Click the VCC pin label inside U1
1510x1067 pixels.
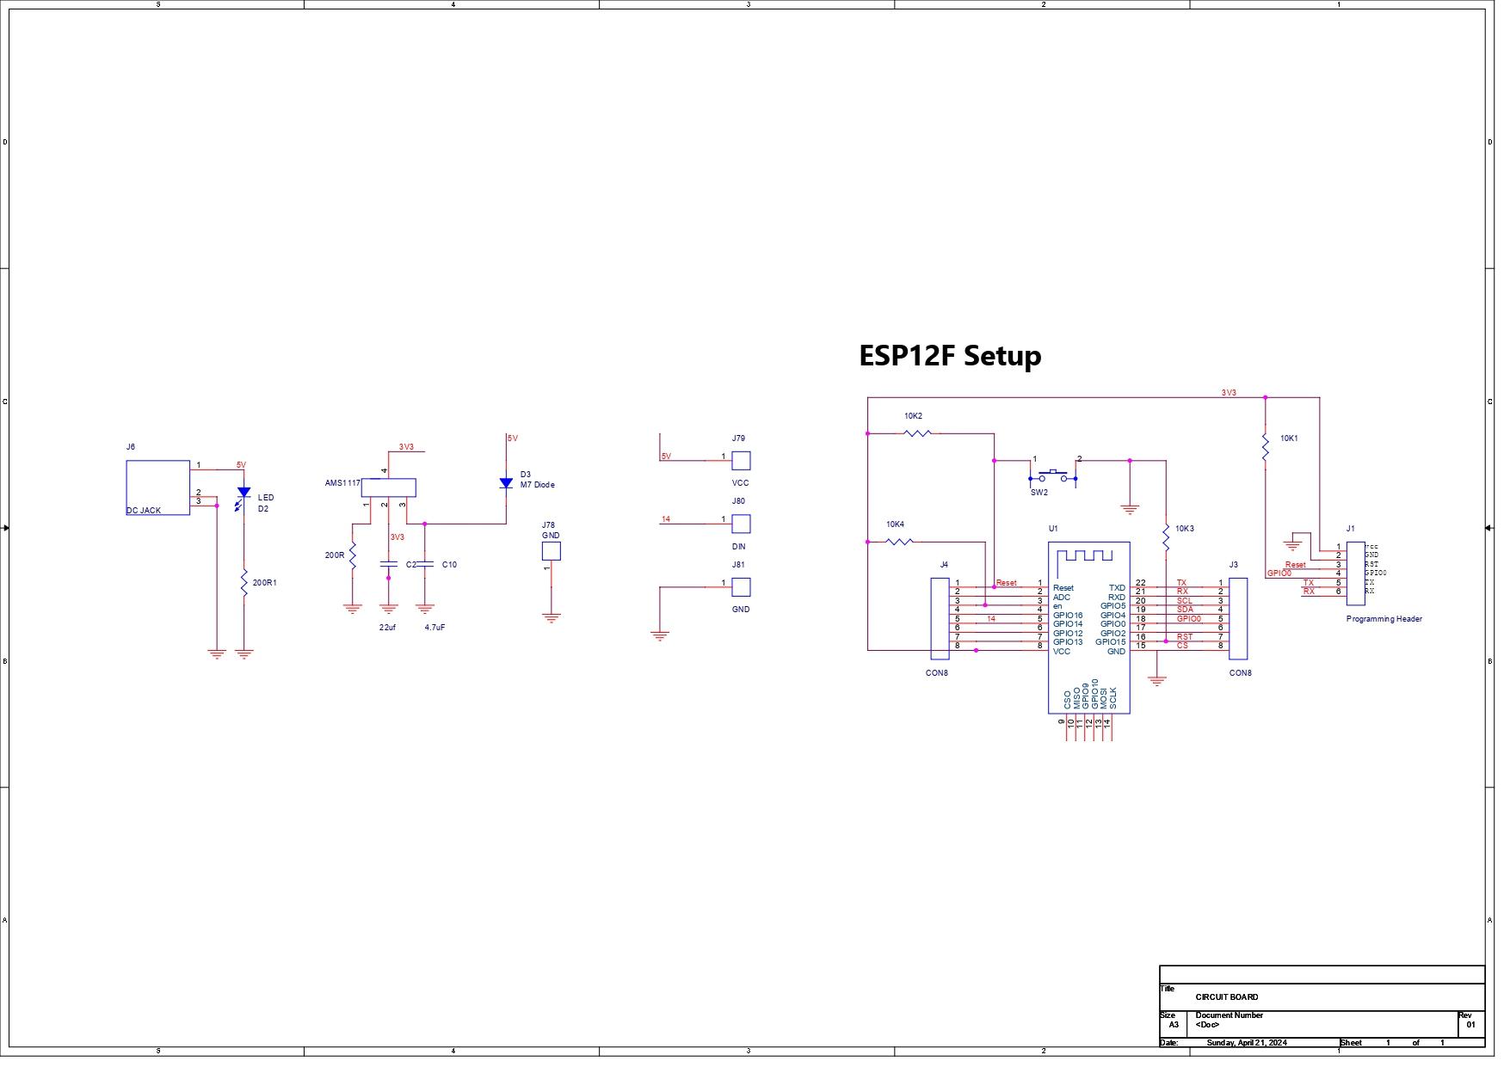[1062, 652]
